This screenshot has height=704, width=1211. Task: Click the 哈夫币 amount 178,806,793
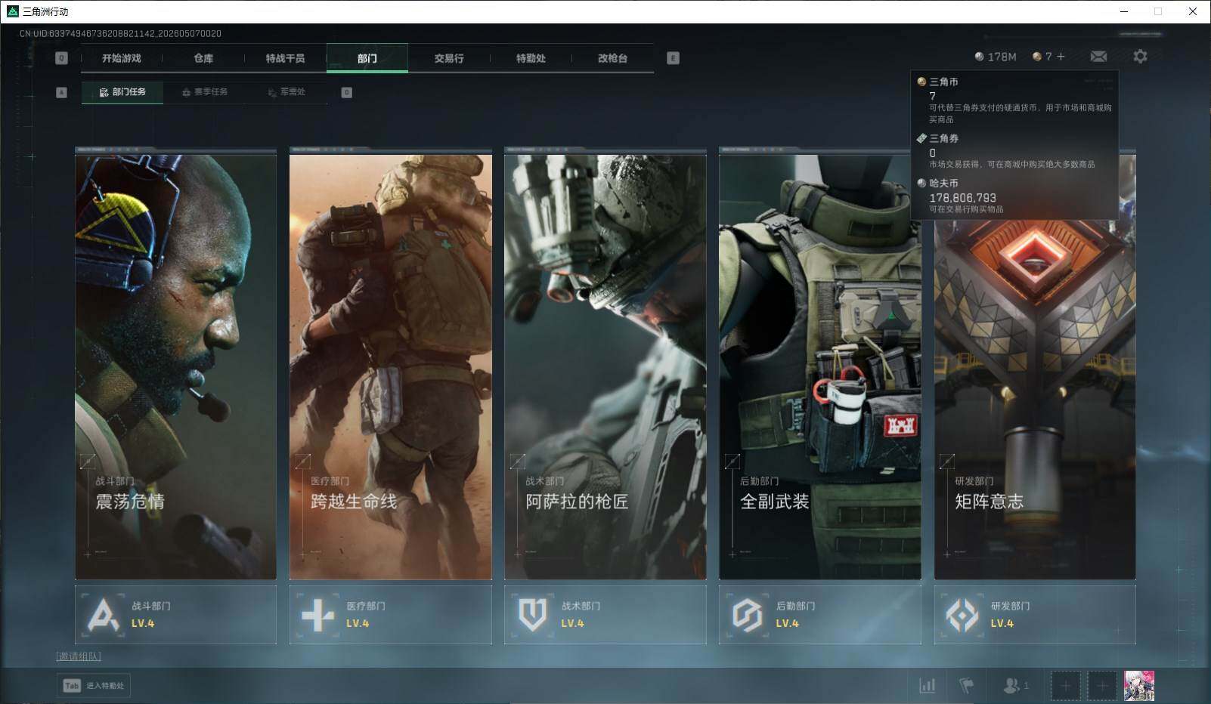[962, 198]
